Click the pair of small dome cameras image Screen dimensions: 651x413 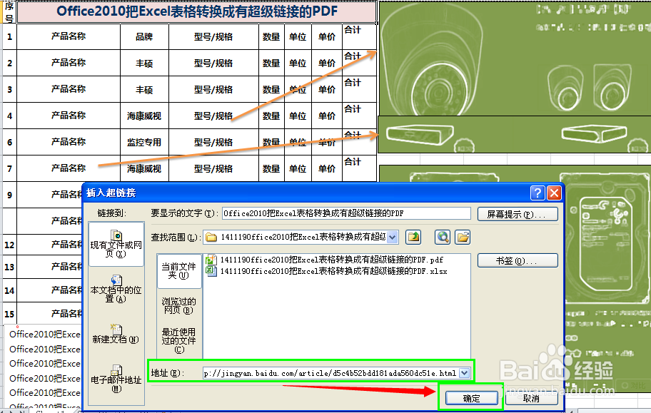(x=590, y=87)
